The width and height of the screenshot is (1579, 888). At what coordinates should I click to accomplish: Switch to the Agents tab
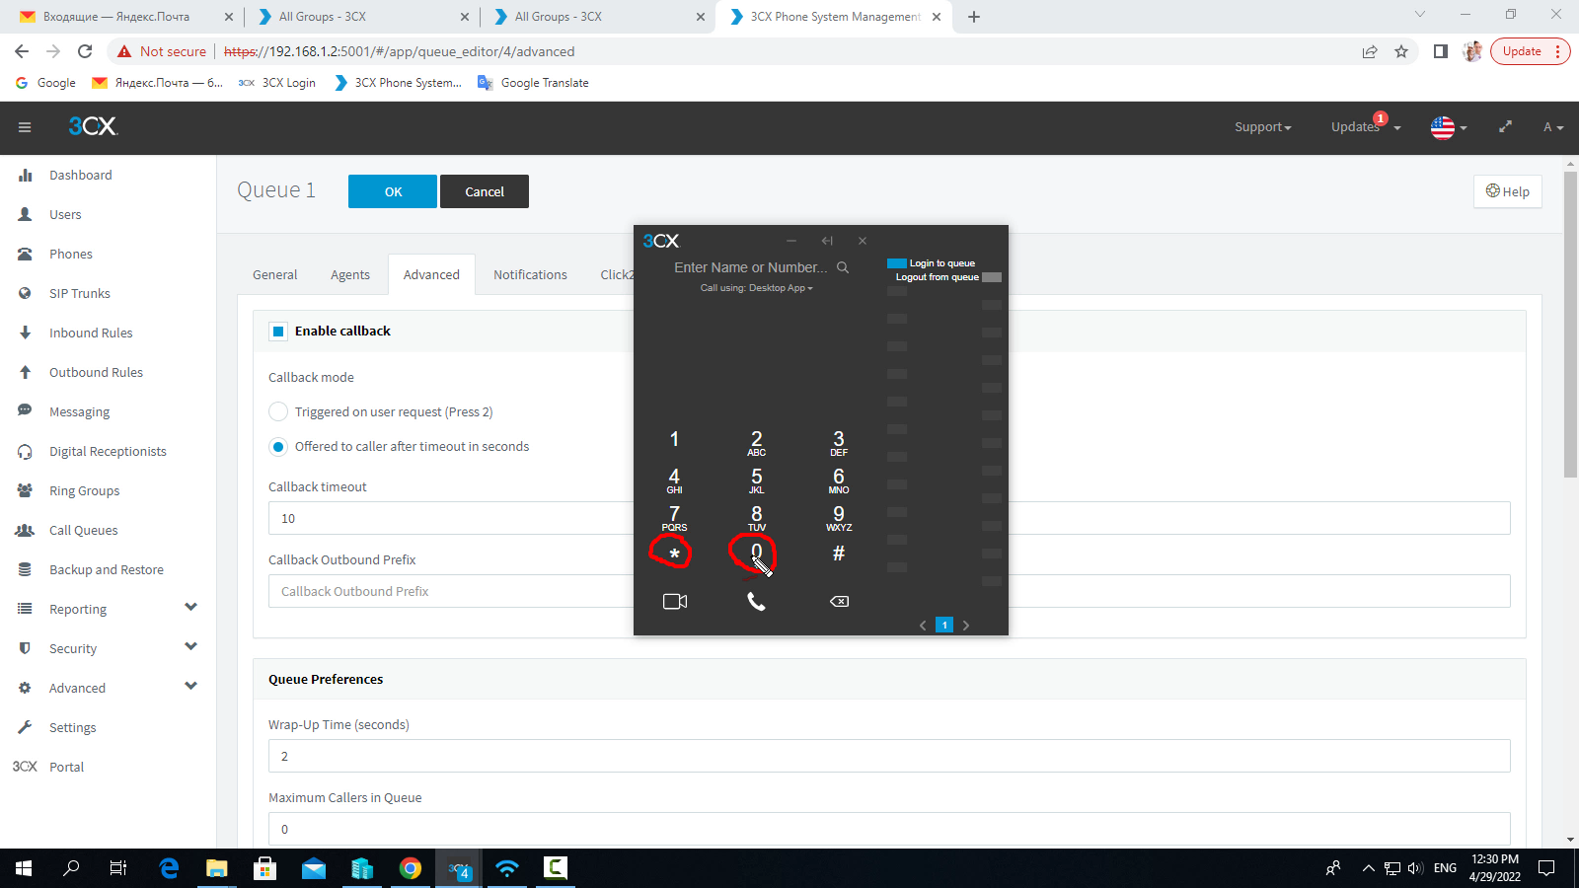[x=350, y=274]
